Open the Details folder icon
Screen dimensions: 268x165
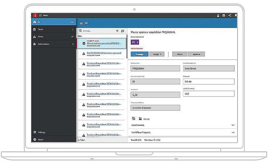click(140, 119)
